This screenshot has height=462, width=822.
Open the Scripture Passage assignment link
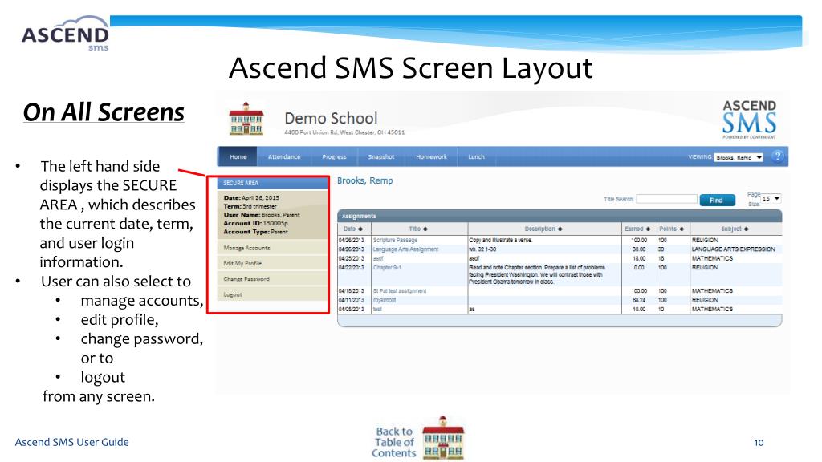tap(395, 240)
